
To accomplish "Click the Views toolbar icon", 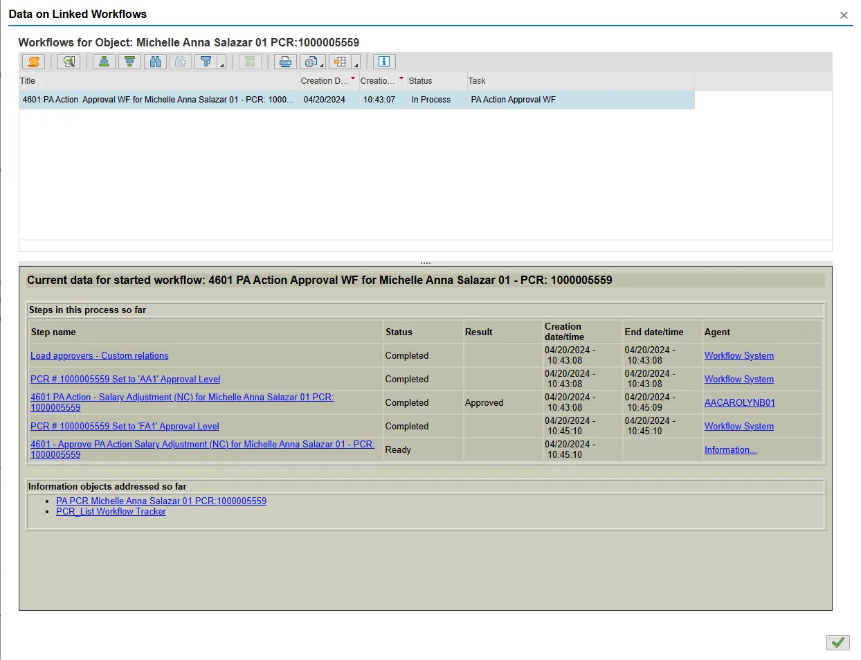I will pyautogui.click(x=311, y=62).
